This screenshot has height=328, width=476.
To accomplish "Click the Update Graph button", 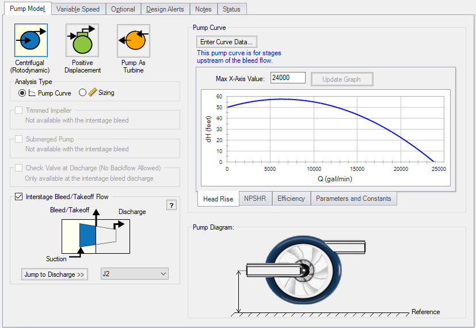I will click(x=342, y=79).
